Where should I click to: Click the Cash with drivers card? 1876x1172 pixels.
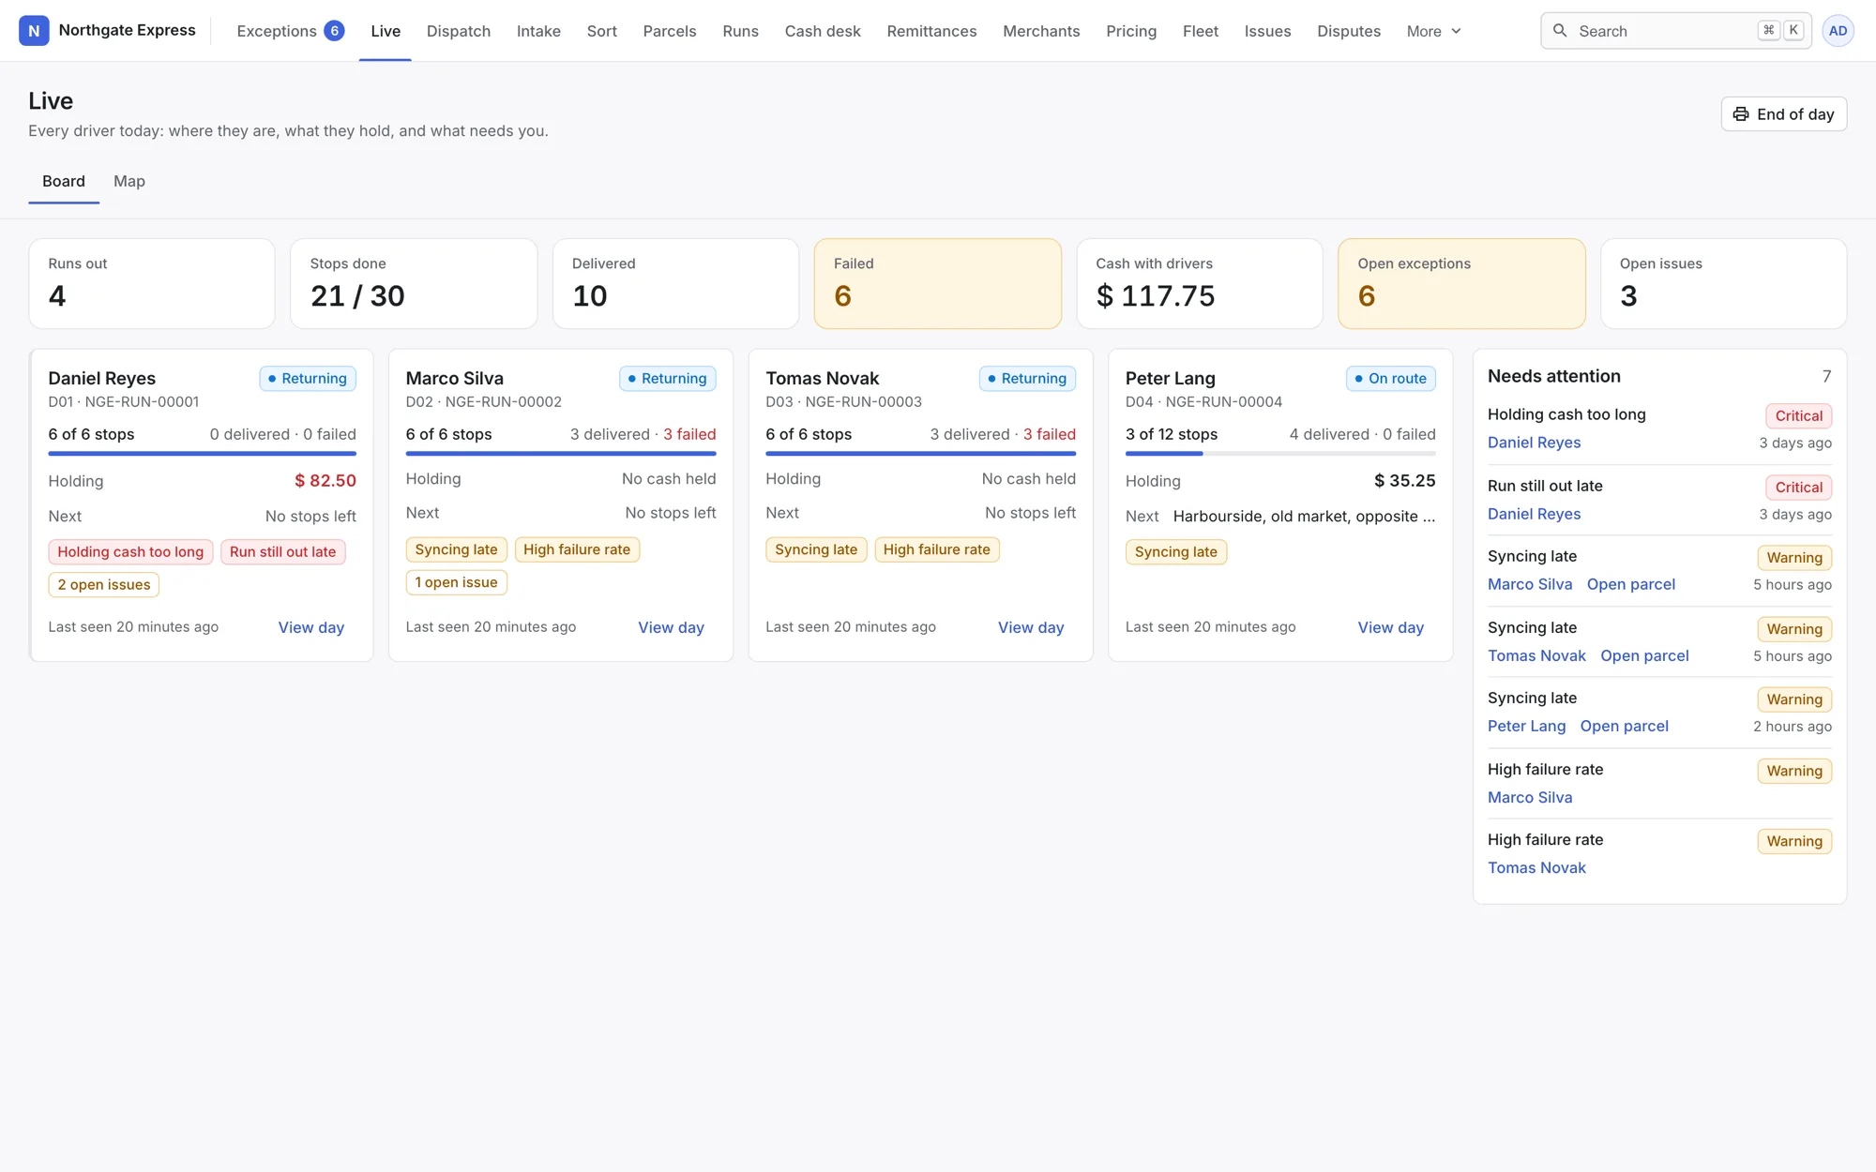tap(1200, 283)
